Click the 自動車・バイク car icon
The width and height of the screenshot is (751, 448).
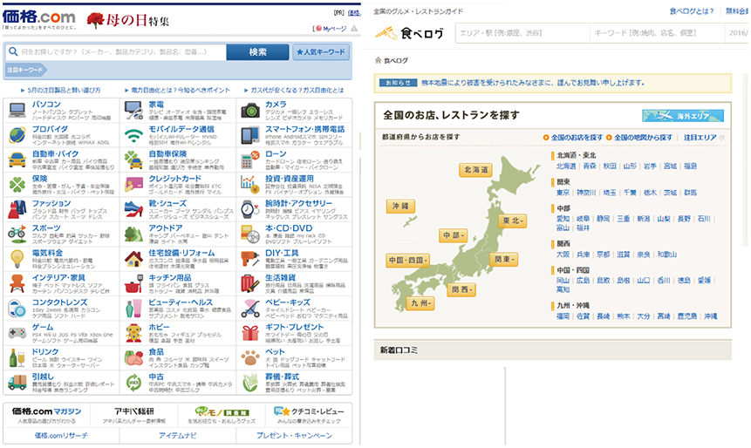pos(17,160)
